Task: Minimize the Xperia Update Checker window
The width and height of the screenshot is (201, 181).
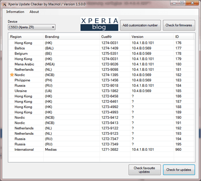Action: coord(174,3)
